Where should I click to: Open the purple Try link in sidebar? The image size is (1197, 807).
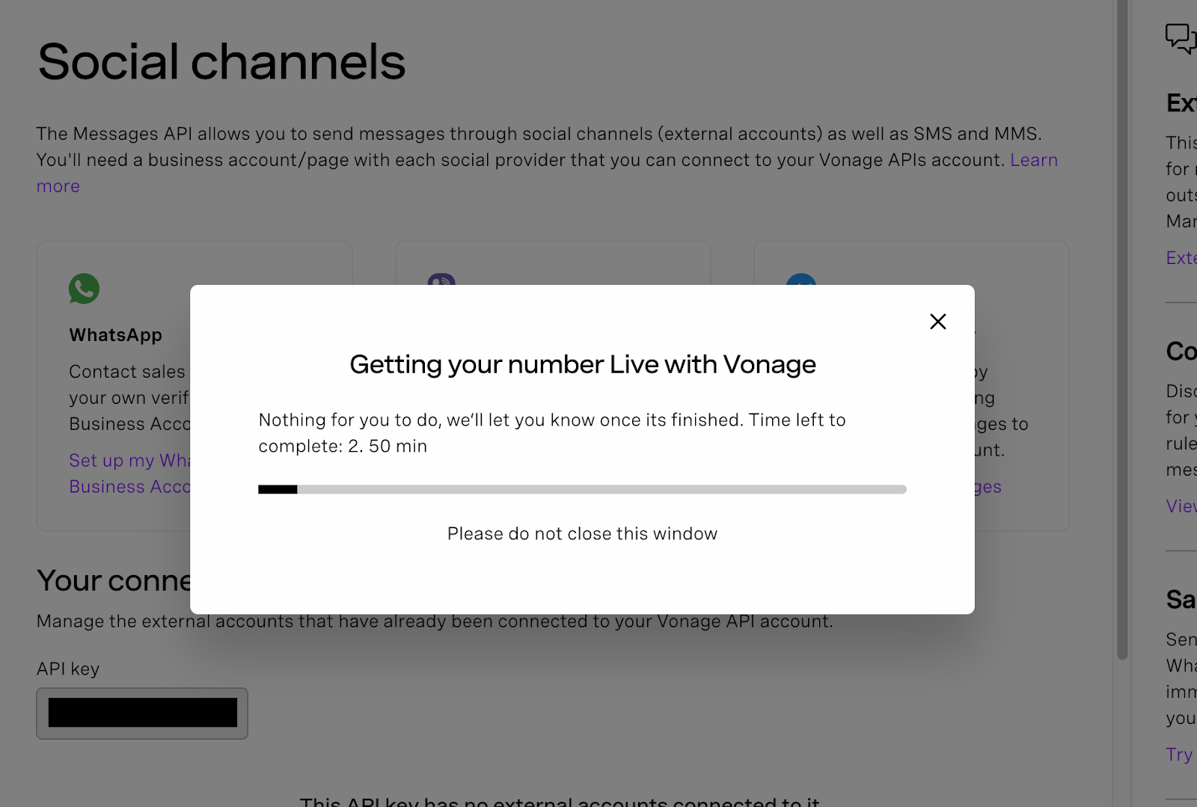pos(1179,755)
